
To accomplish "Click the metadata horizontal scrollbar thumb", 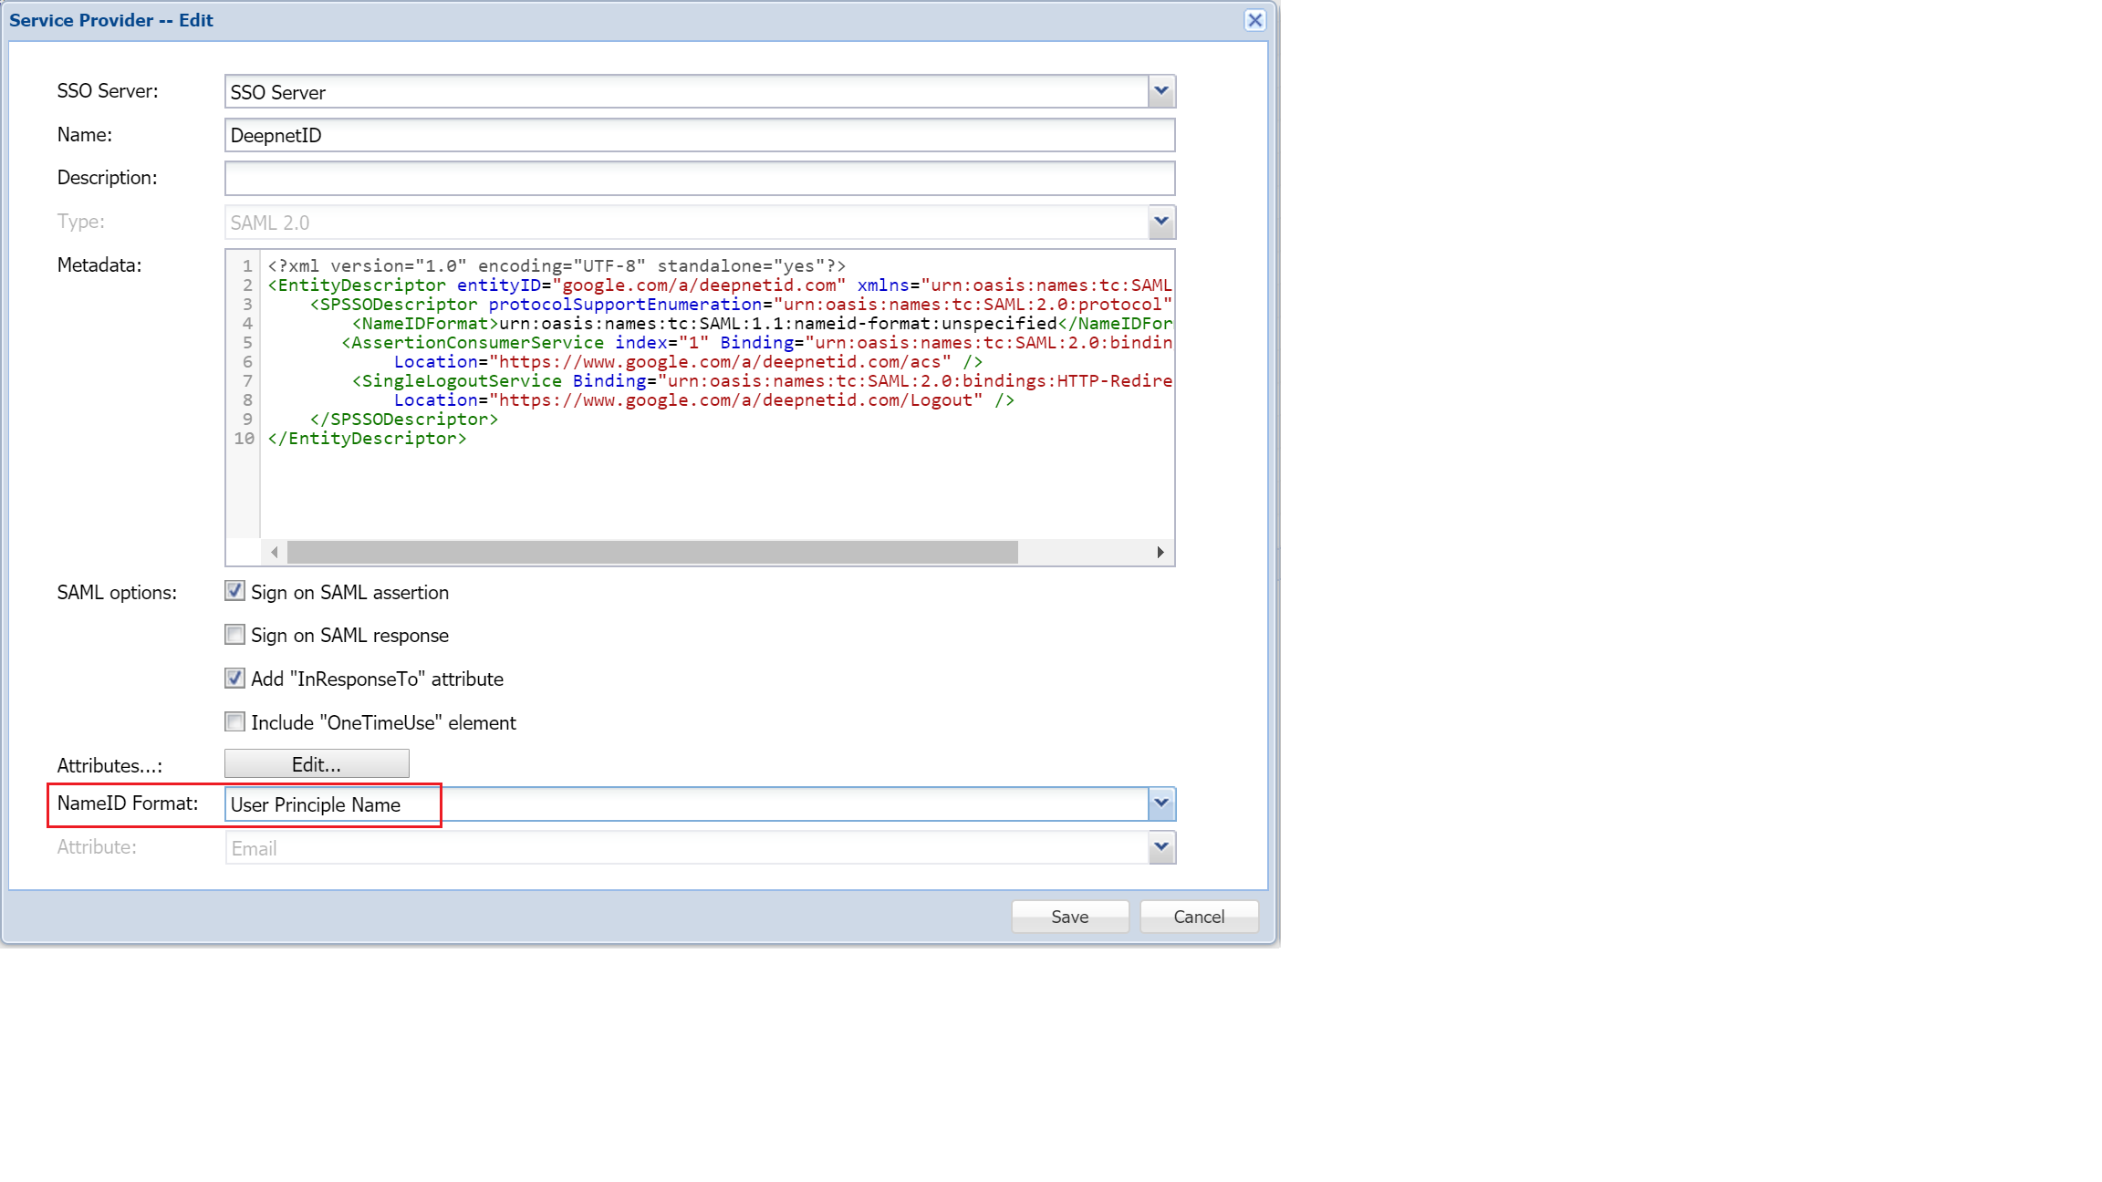I will [x=651, y=552].
